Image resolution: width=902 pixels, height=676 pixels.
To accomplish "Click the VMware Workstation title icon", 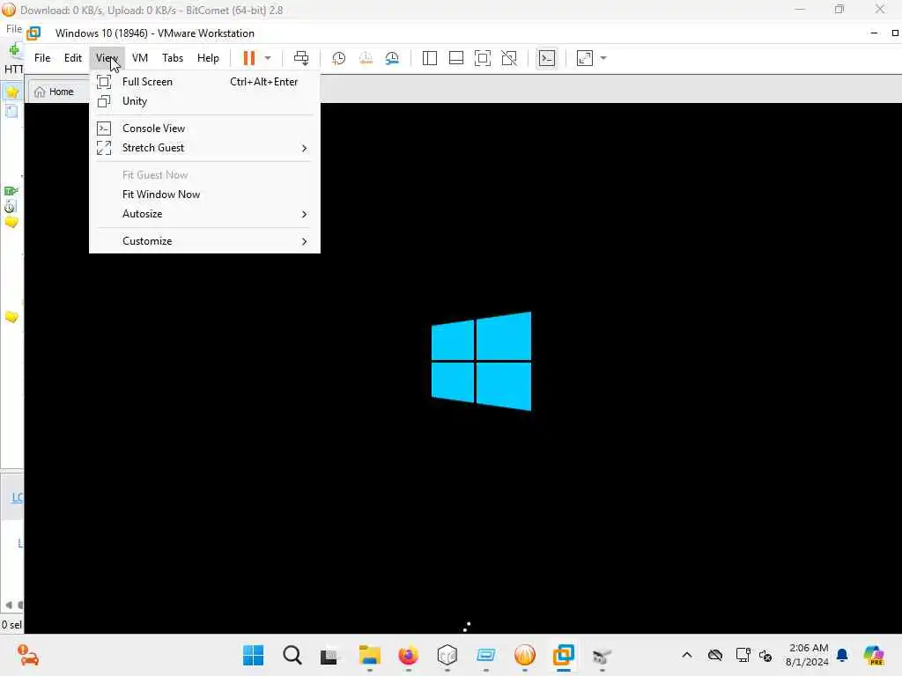I will 33,33.
